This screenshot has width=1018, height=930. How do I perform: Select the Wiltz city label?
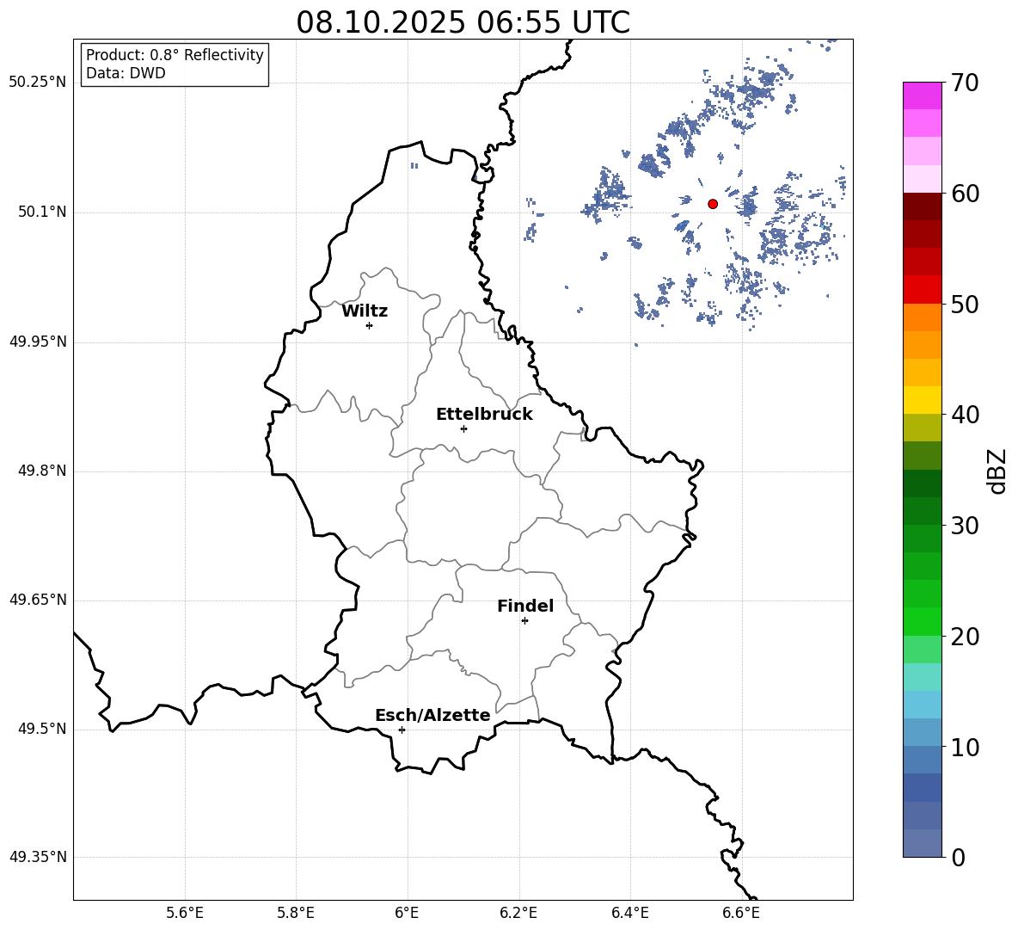[365, 311]
